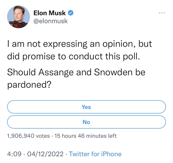Click the 4:09 timestamp

(x=14, y=154)
